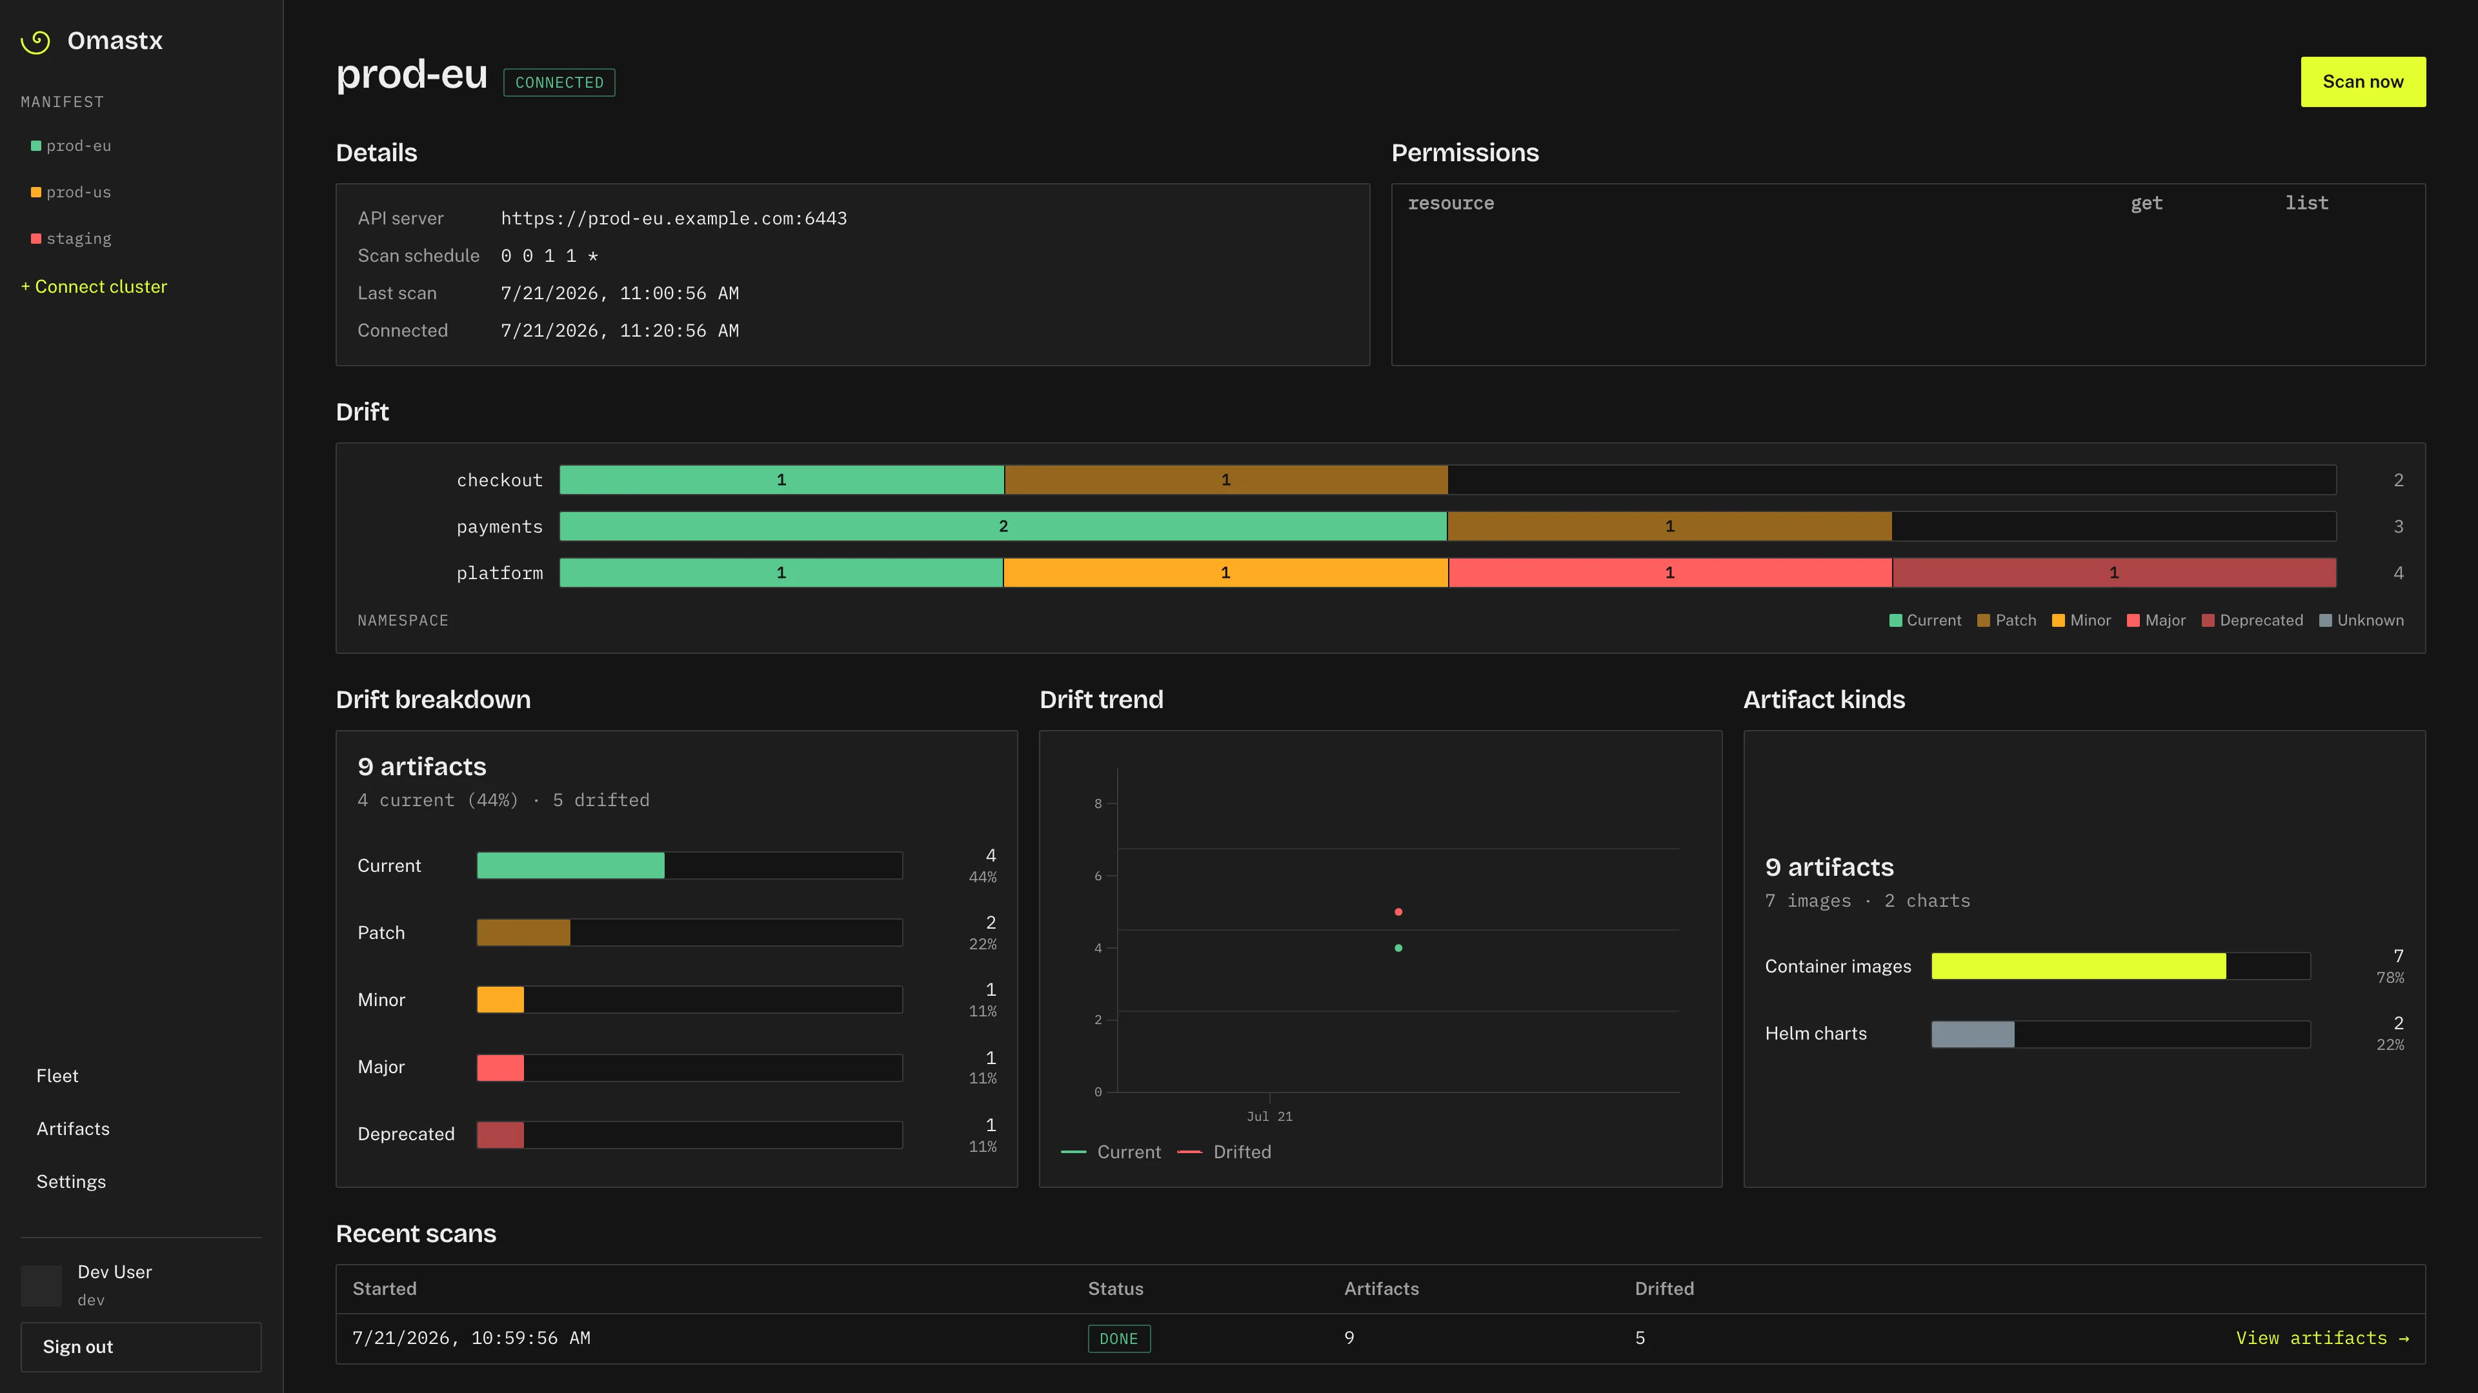Click the Current legend swatch in Drift
The width and height of the screenshot is (2478, 1393).
[x=1895, y=621]
